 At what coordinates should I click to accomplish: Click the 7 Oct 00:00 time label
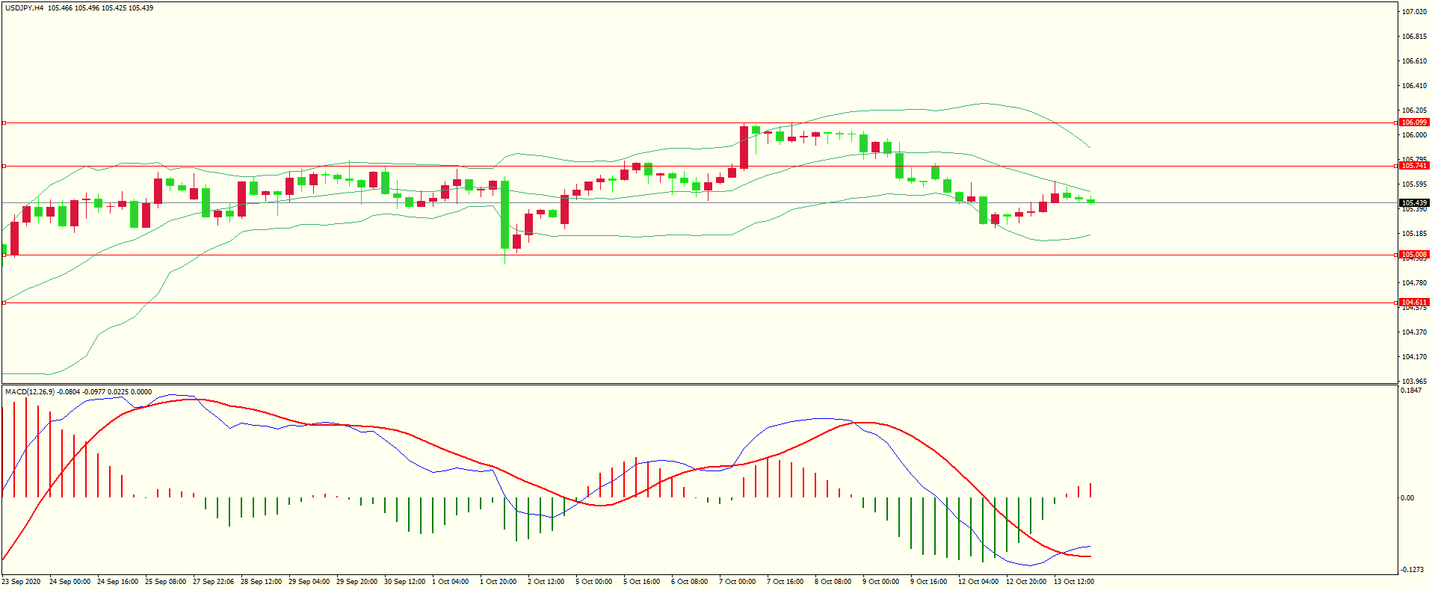click(737, 582)
